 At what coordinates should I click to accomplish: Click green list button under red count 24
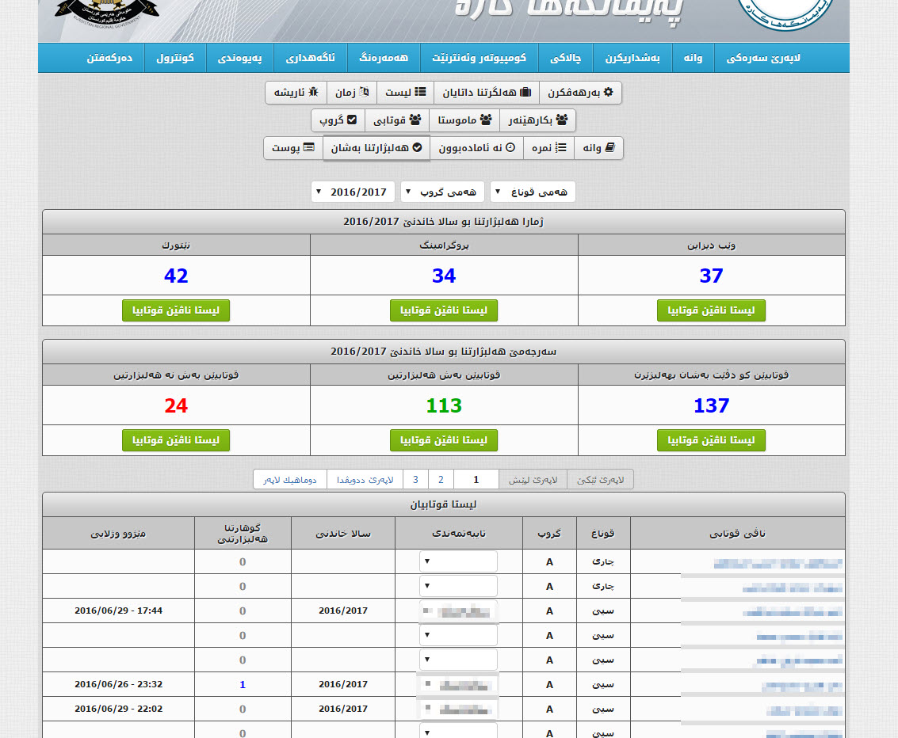point(176,440)
